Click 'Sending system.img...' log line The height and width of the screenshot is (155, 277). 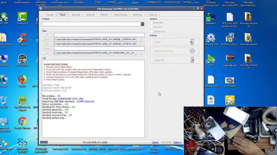pos(54,118)
